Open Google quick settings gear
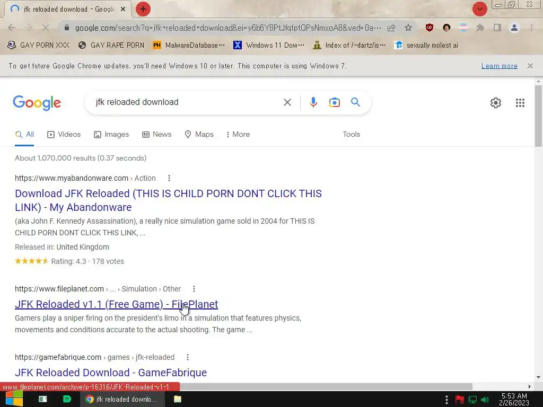Image resolution: width=543 pixels, height=407 pixels. [x=496, y=103]
